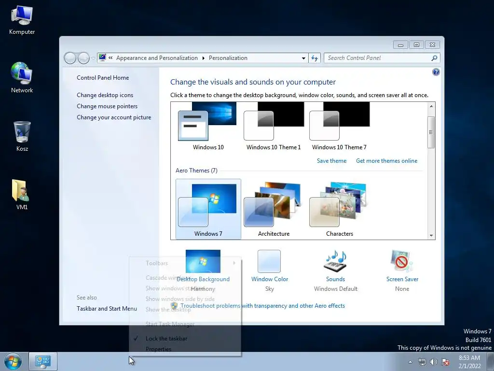Image resolution: width=494 pixels, height=371 pixels.
Task: Click Change mouse pointers link
Action: click(x=107, y=106)
